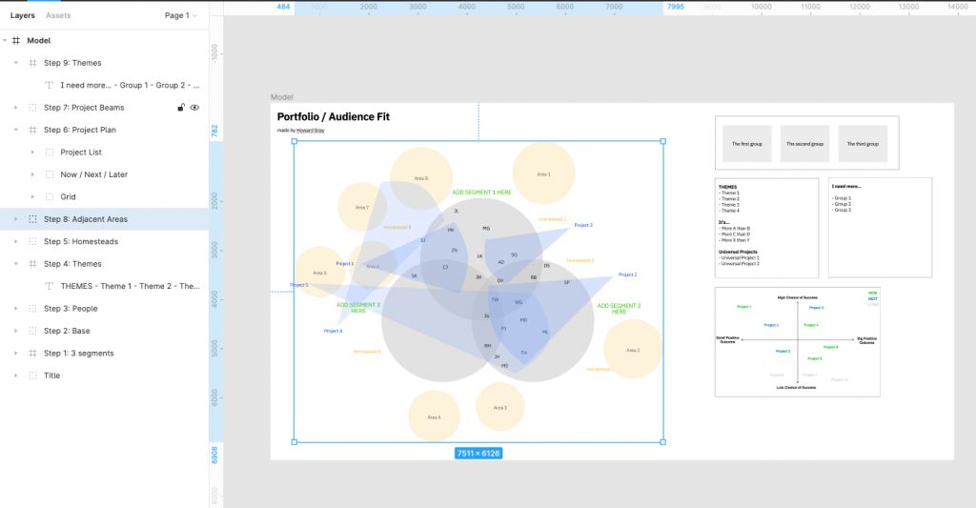Expand Step 3: People group
The height and width of the screenshot is (508, 976).
tap(16, 309)
